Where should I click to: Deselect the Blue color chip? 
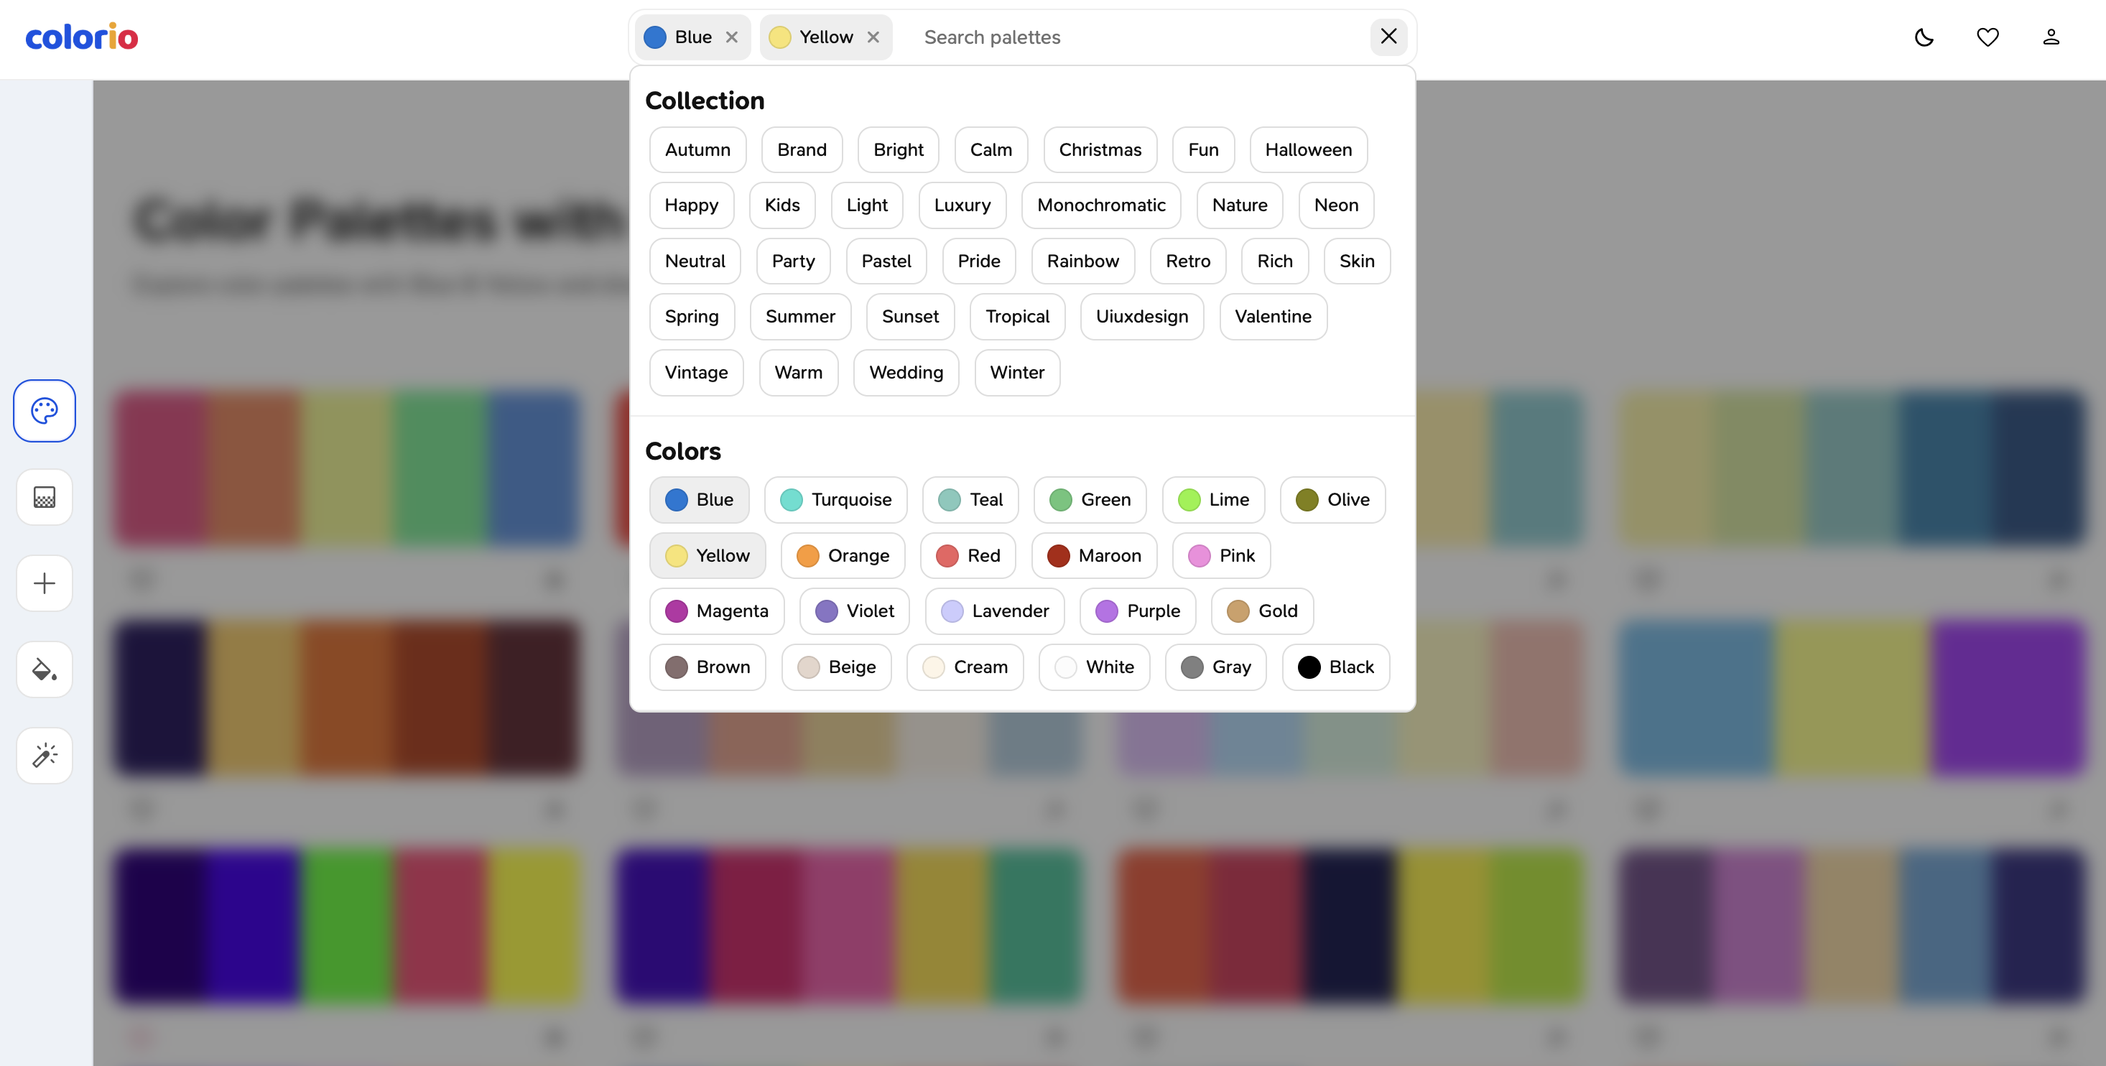pos(699,499)
